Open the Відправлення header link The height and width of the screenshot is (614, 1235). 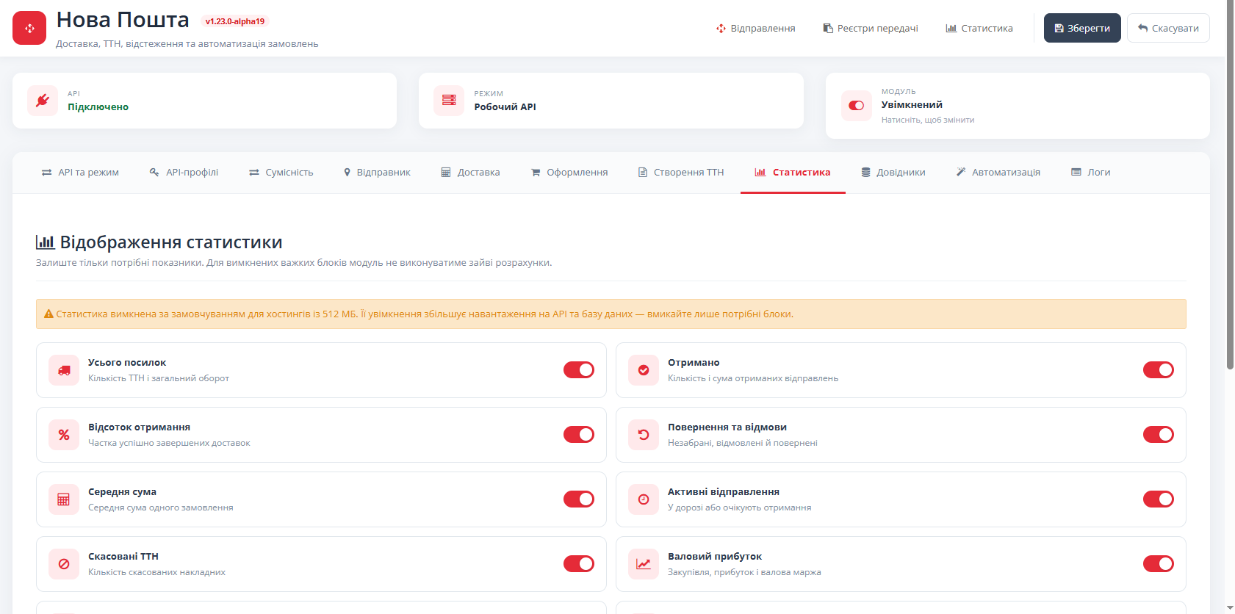click(756, 28)
